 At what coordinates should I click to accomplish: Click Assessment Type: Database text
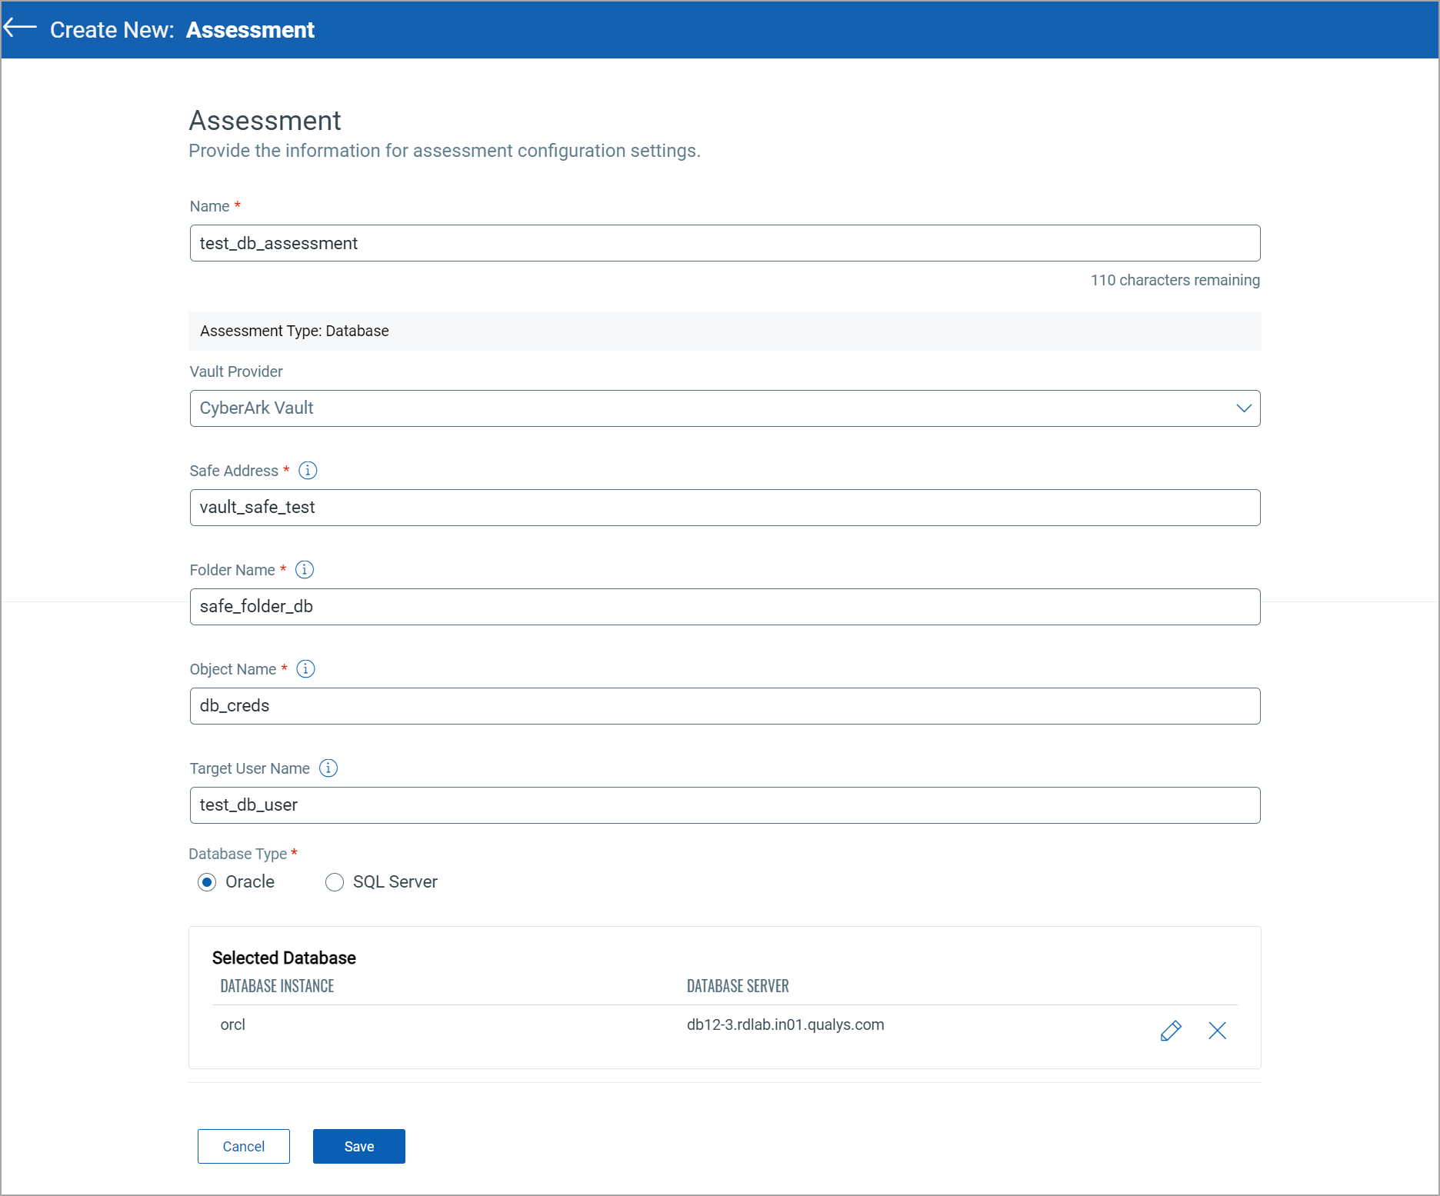pyautogui.click(x=295, y=331)
